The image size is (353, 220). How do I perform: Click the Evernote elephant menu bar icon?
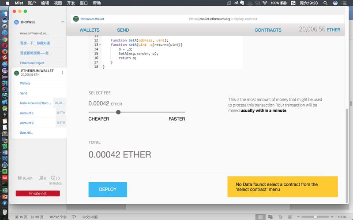(242, 3)
